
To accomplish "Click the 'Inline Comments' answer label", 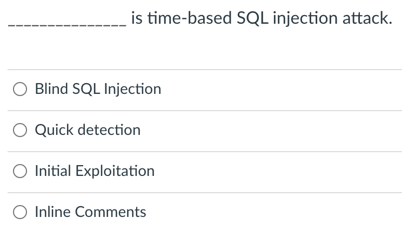I will [x=90, y=212].
